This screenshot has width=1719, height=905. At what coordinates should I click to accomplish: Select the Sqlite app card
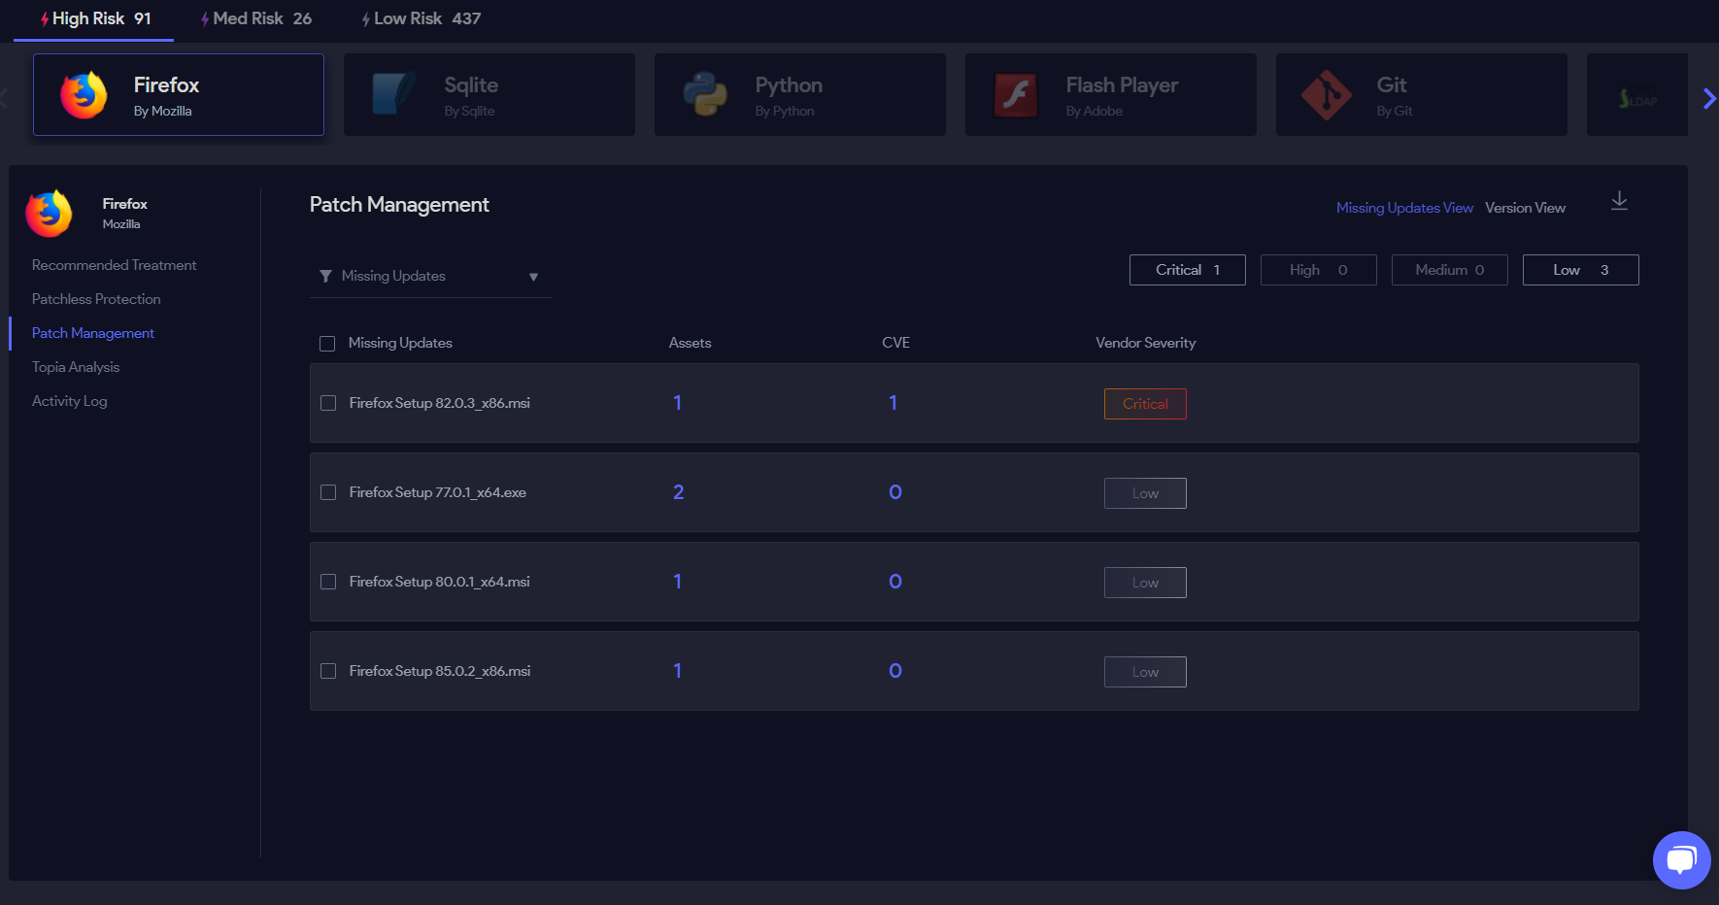pyautogui.click(x=489, y=95)
